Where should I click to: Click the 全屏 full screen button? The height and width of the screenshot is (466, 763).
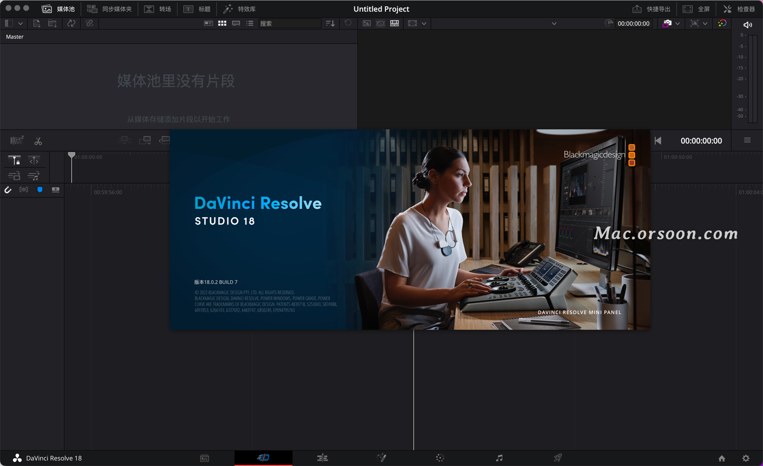coord(696,9)
